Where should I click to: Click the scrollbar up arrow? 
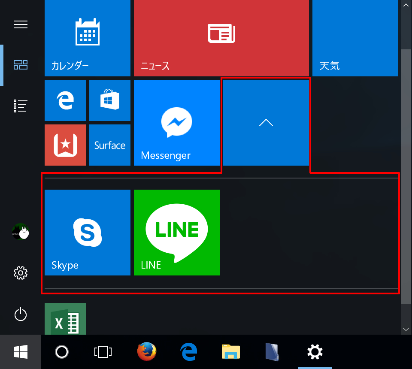click(406, 5)
